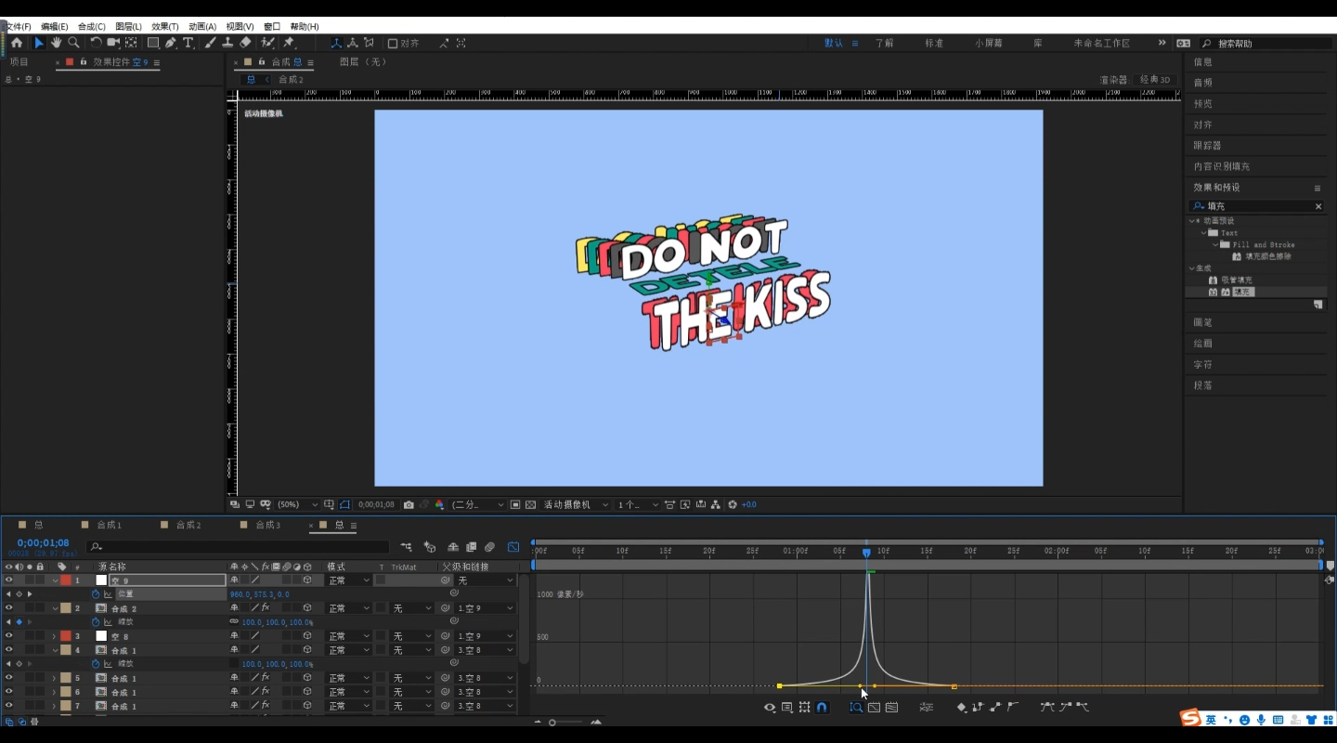Switch to the 合成3 timeline tab
Screen dimensions: 1337x743
point(268,526)
